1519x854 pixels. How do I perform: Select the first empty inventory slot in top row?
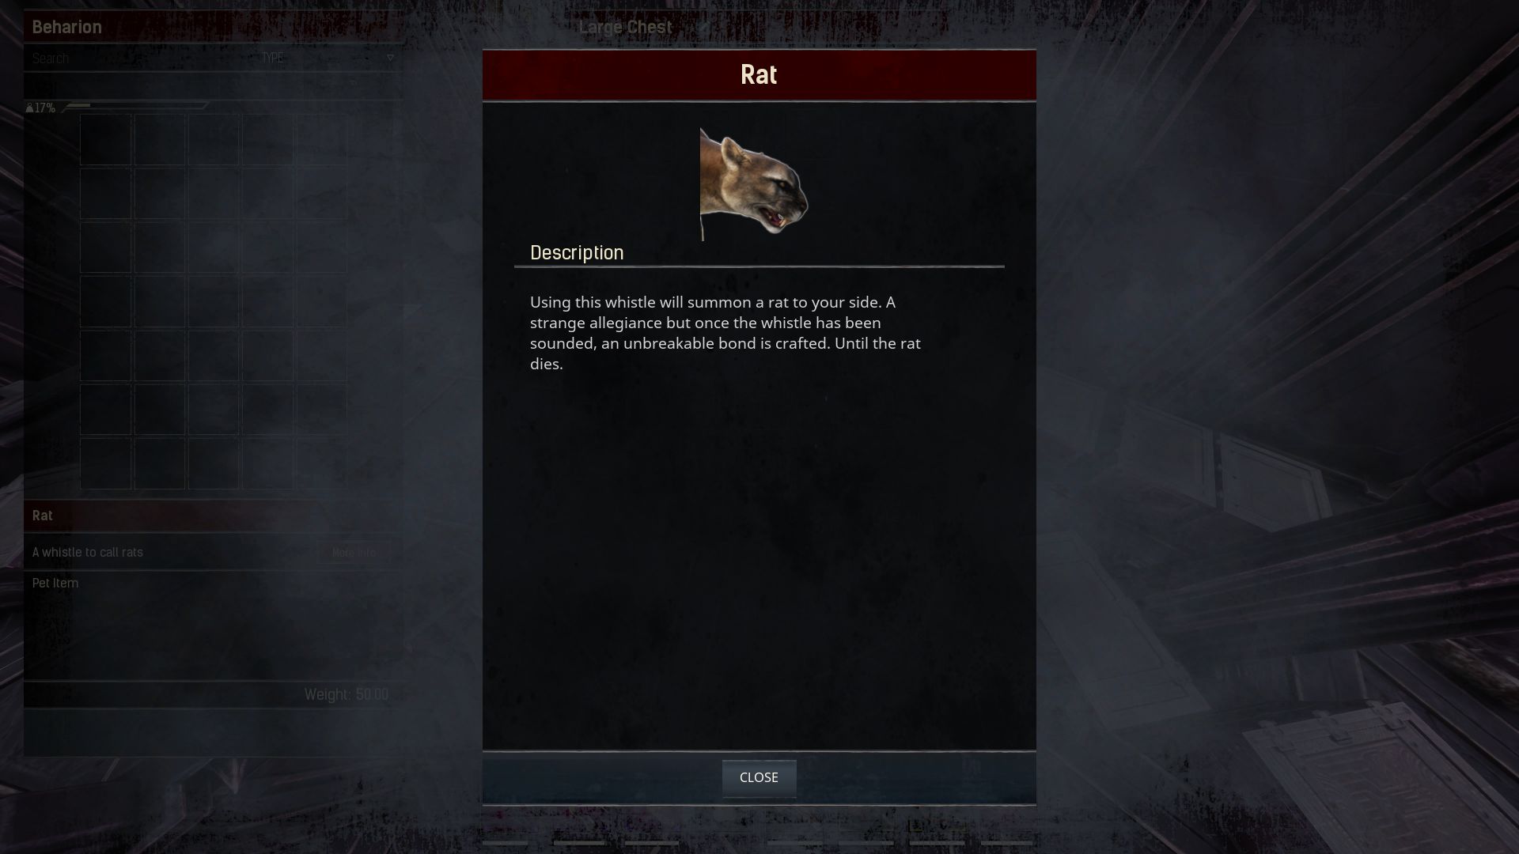(105, 139)
